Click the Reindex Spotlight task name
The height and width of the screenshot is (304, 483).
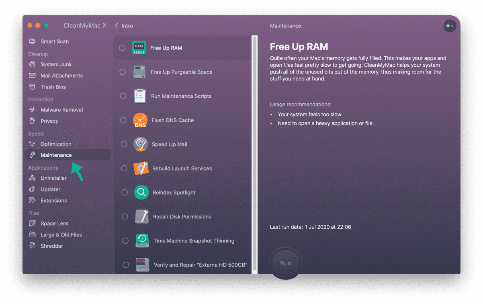click(x=174, y=193)
